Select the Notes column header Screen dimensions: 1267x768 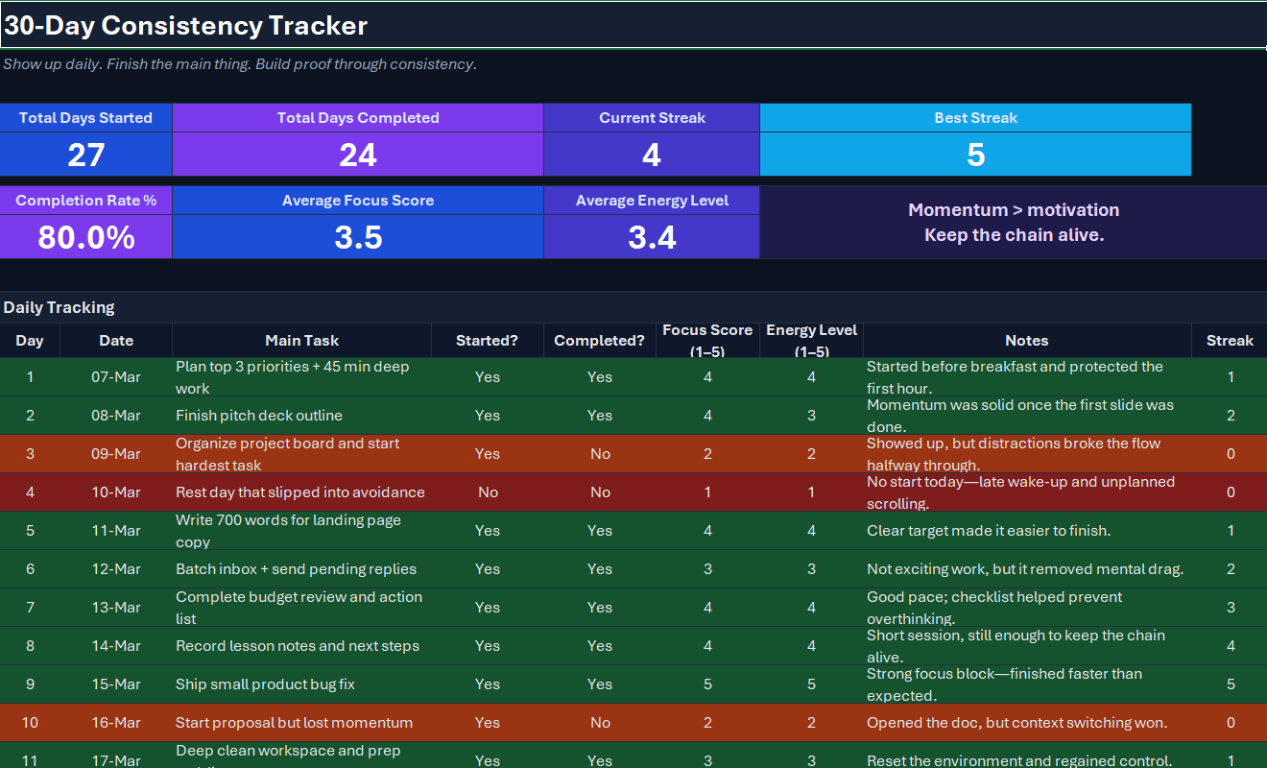click(1026, 341)
